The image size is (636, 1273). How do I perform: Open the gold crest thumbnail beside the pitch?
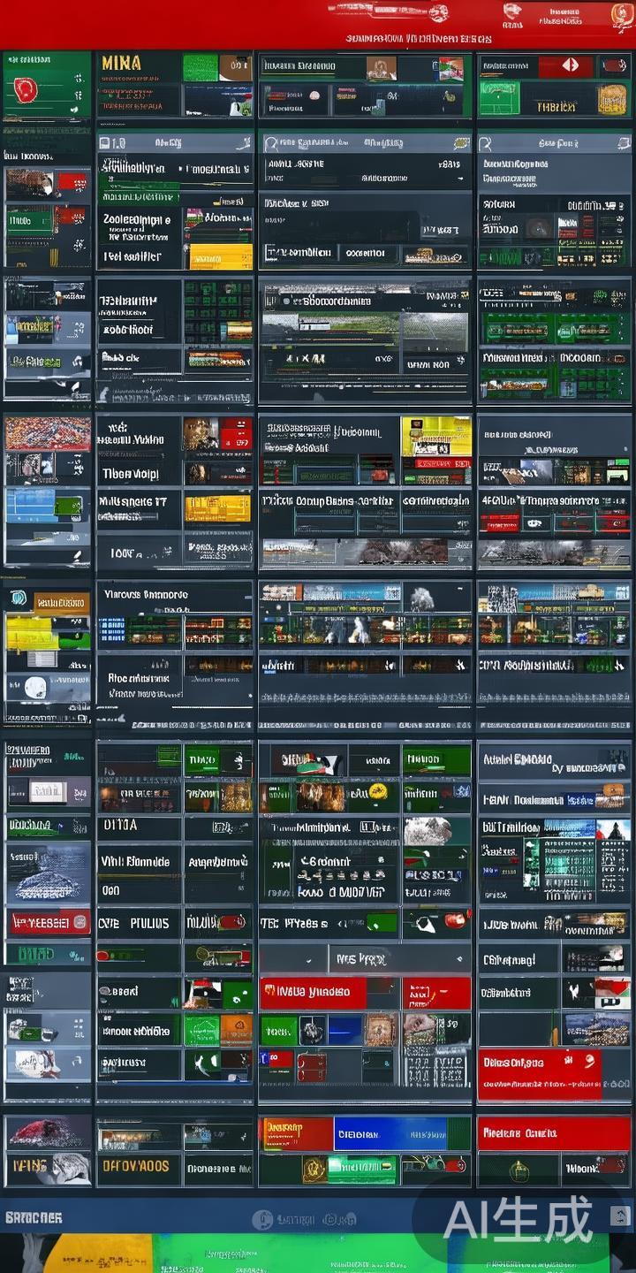point(611,99)
